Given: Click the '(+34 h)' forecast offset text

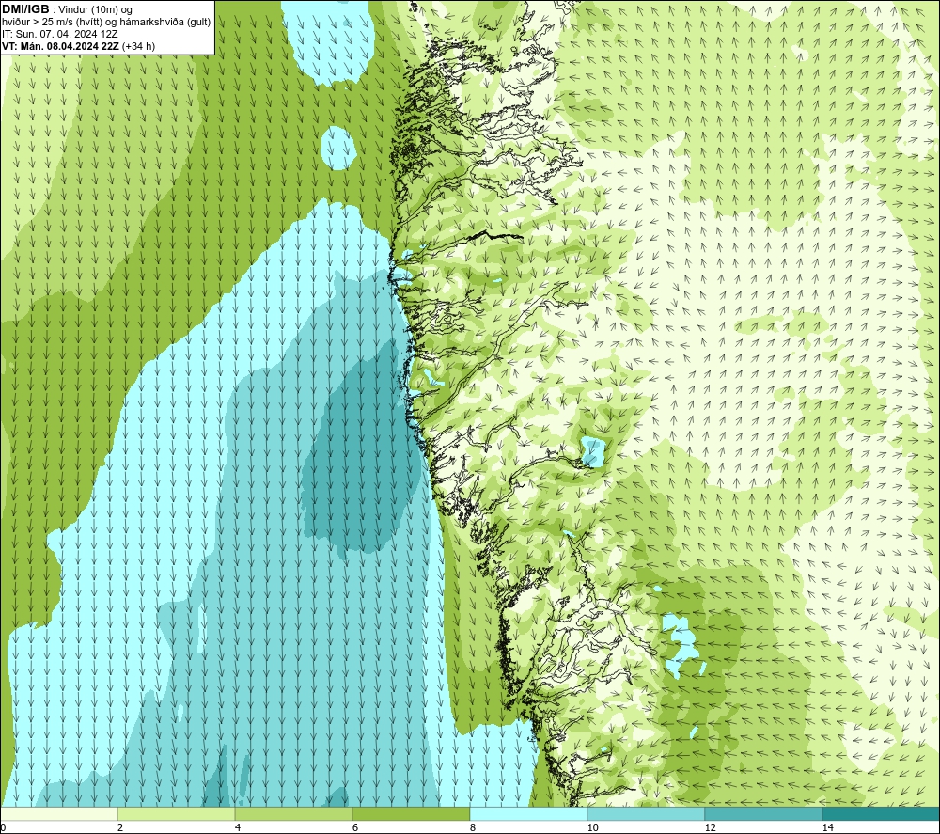Looking at the screenshot, I should point(138,46).
